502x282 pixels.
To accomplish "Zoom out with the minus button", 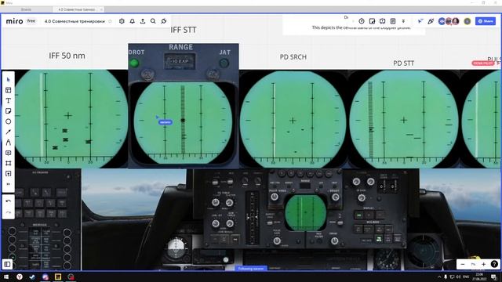I will tap(462, 264).
